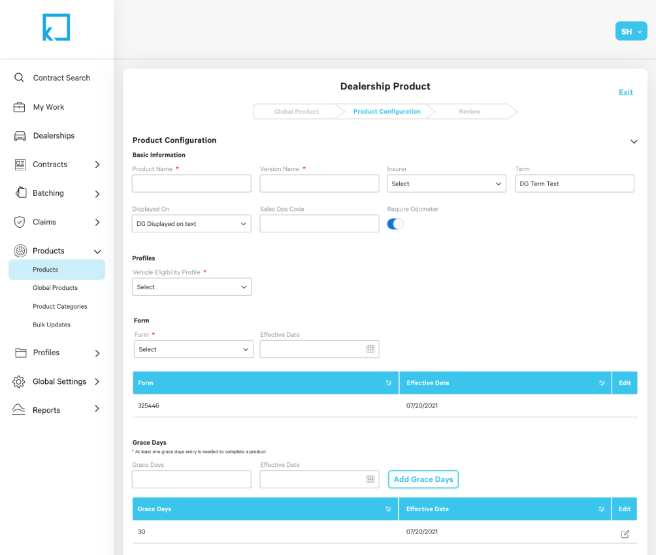Open the Insurer Select dropdown
This screenshot has height=555, width=656.
[446, 183]
